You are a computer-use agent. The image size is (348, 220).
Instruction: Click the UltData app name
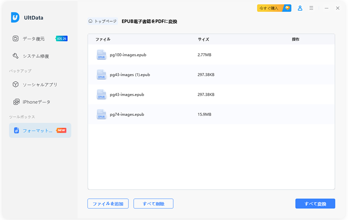click(x=34, y=18)
